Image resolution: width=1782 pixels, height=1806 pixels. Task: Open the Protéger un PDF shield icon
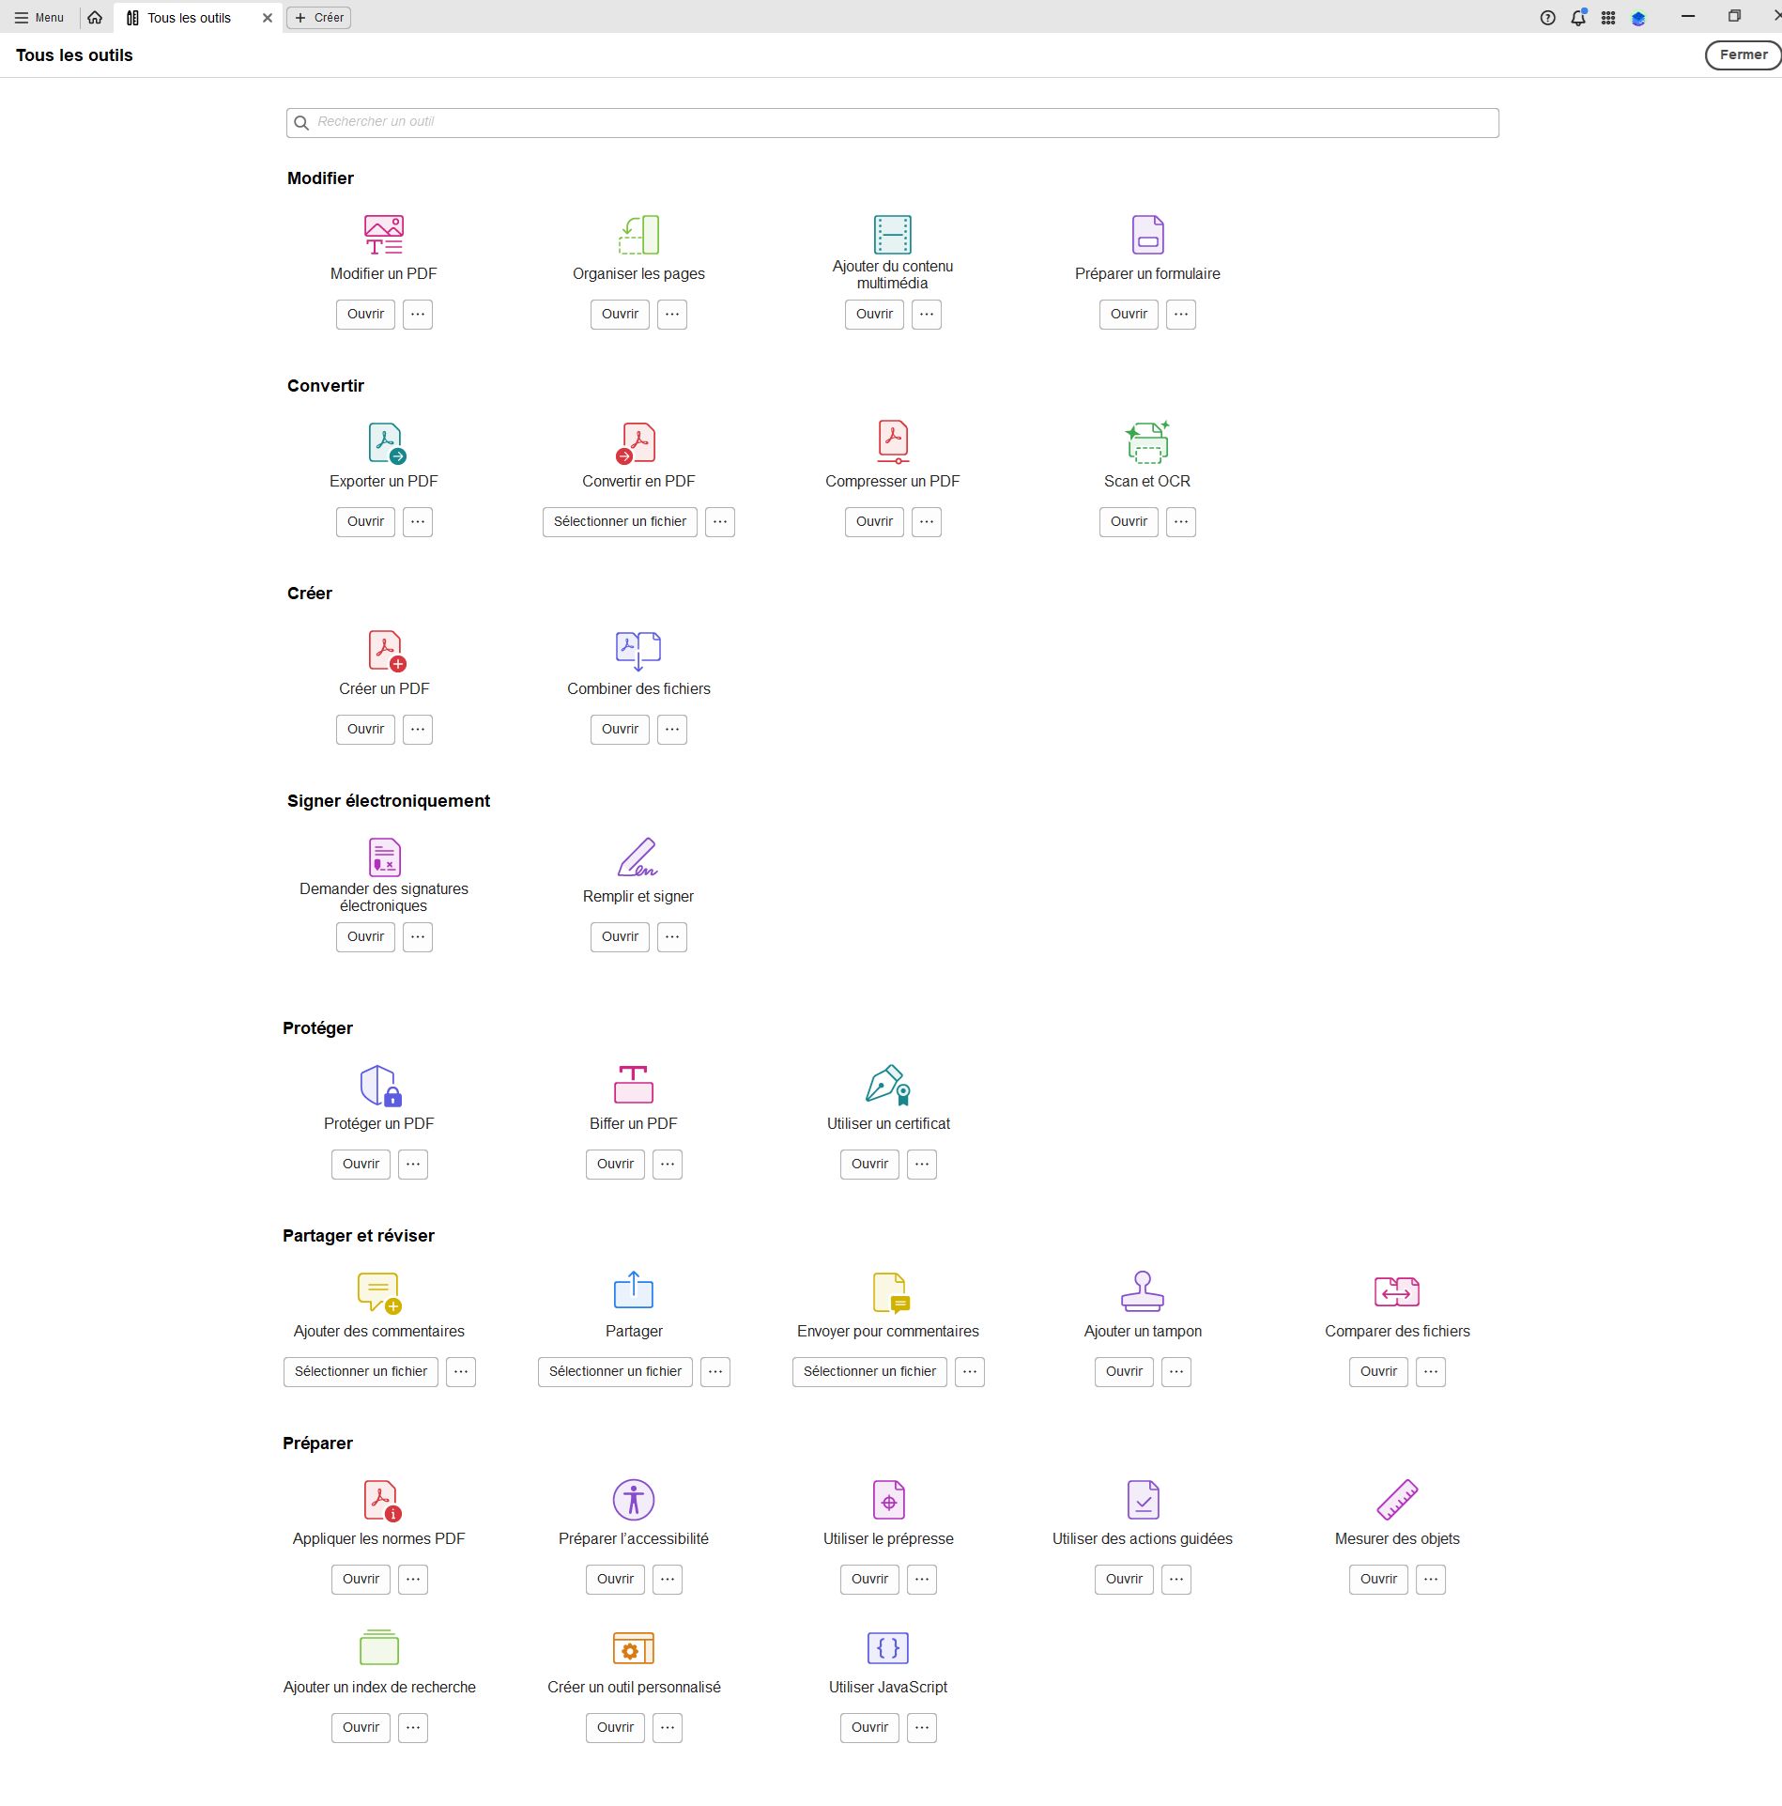[378, 1085]
